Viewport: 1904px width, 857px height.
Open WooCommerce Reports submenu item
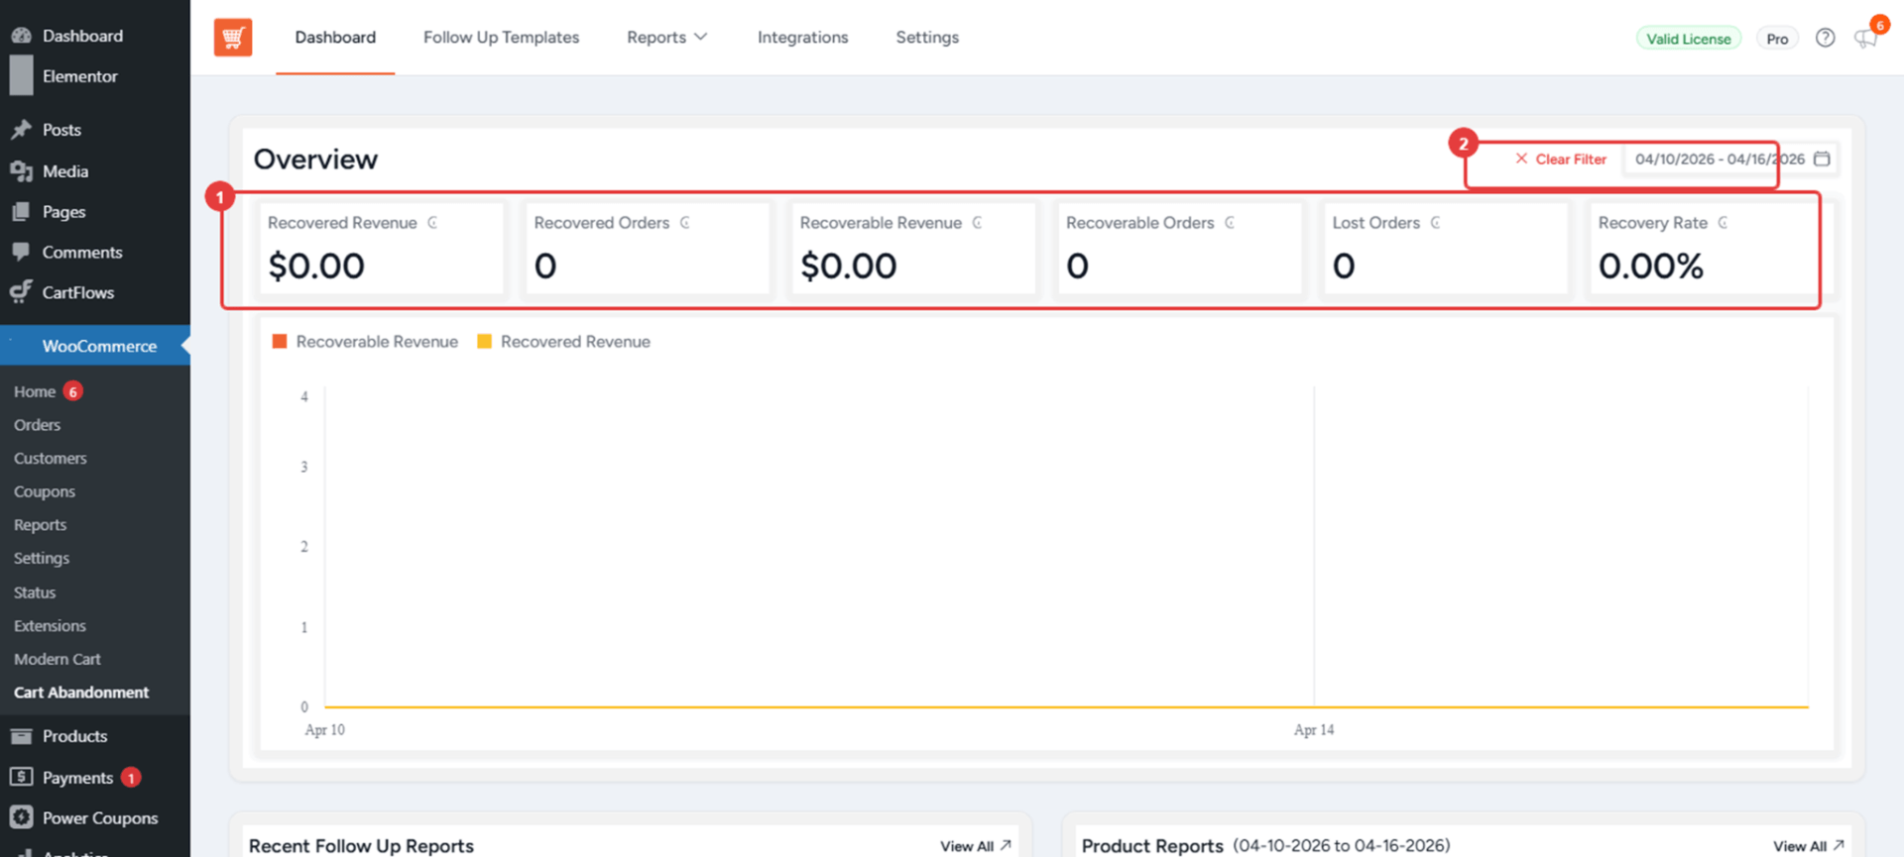(x=41, y=525)
